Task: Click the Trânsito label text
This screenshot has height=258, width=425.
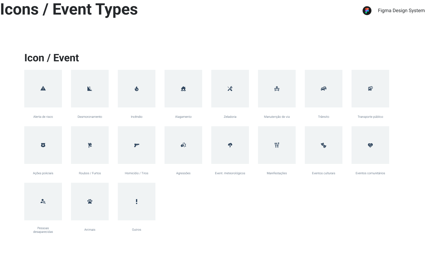Action: [324, 117]
